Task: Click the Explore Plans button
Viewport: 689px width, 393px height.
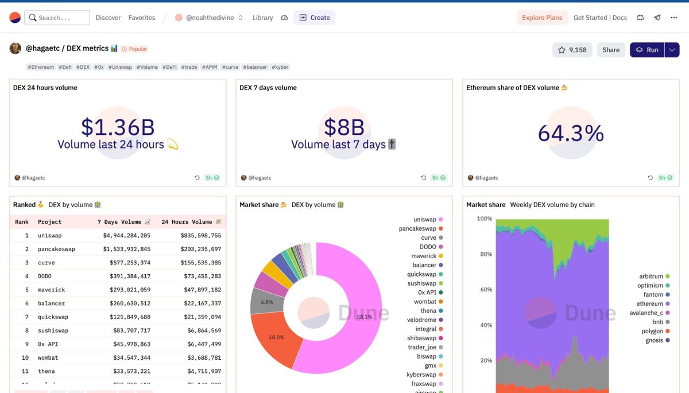Action: pyautogui.click(x=542, y=18)
